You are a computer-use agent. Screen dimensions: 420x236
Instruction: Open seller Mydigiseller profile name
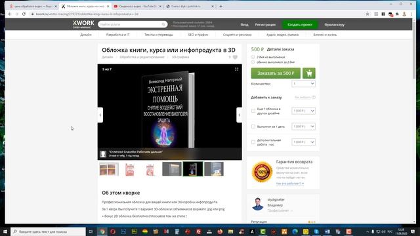[x=276, y=199]
